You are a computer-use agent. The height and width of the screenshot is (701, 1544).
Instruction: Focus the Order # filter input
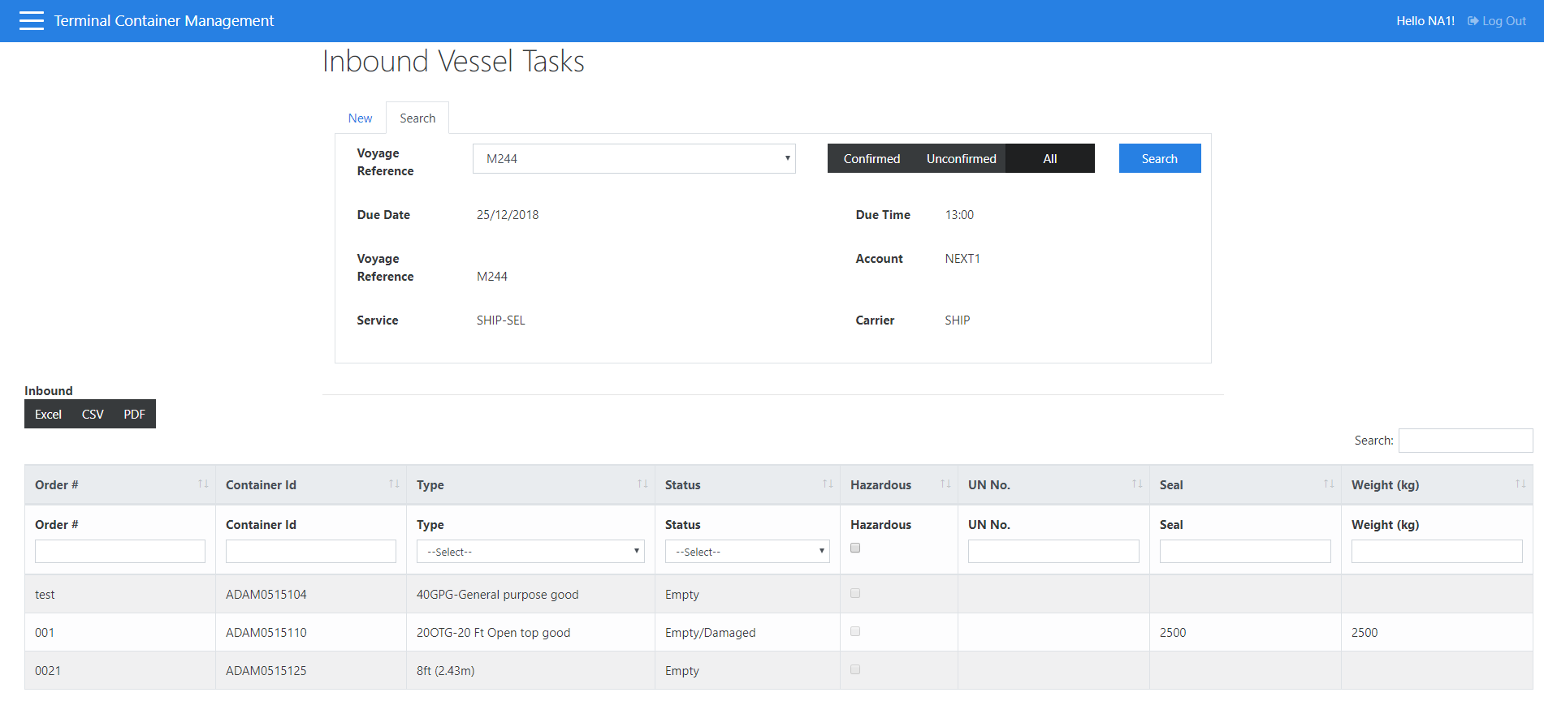click(120, 552)
